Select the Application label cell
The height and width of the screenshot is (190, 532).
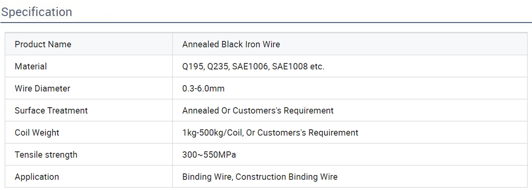88,176
